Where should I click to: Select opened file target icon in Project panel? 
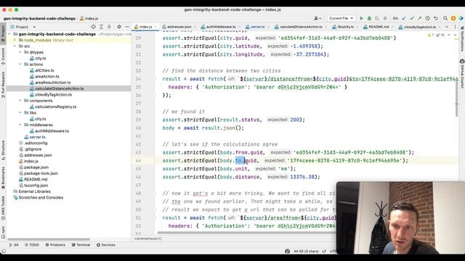click(94, 27)
